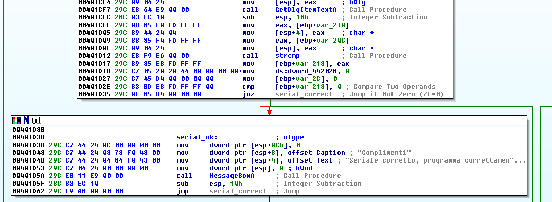Select opcode bytes 0F 85 D4 00 00 00
Image resolution: width=552 pixels, height=202 pixels.
point(166,94)
